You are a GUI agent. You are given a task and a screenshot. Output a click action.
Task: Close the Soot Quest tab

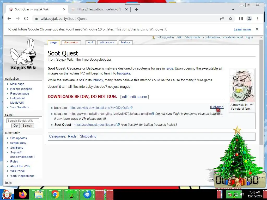64,9
